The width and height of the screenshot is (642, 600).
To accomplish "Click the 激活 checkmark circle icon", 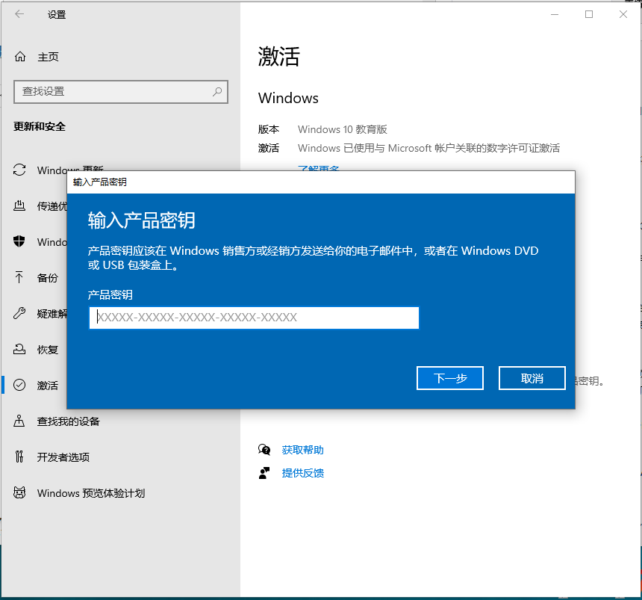I will (x=20, y=386).
